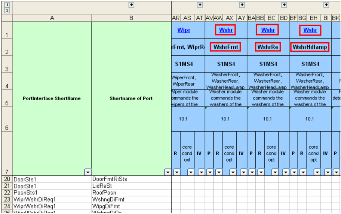Viewport: 341px width, 214px height.
Task: Open filter dropdown in column BF
Action: tap(294, 172)
